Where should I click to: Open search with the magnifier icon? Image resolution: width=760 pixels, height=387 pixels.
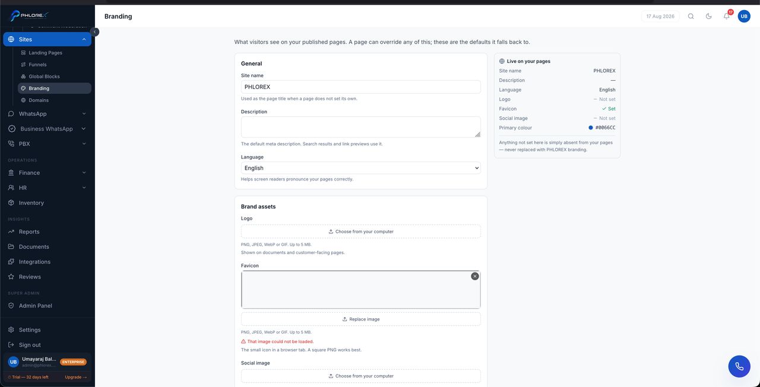pos(691,16)
